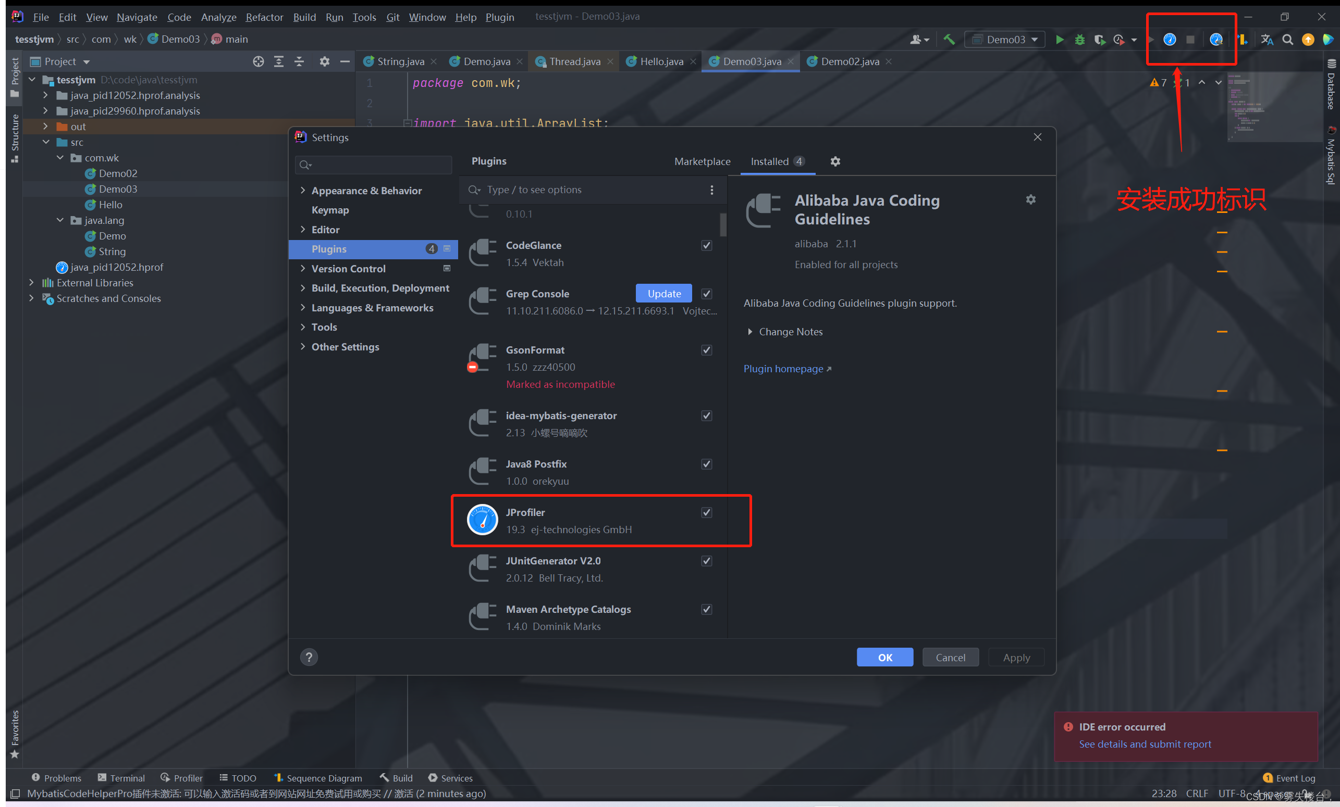Click the gear for Alibaba Java Coding Guidelines
The image size is (1340, 807).
click(1030, 199)
